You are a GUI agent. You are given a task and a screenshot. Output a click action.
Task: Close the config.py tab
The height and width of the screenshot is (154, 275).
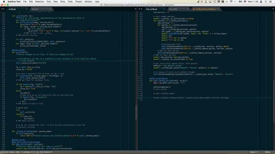pos(27,9)
